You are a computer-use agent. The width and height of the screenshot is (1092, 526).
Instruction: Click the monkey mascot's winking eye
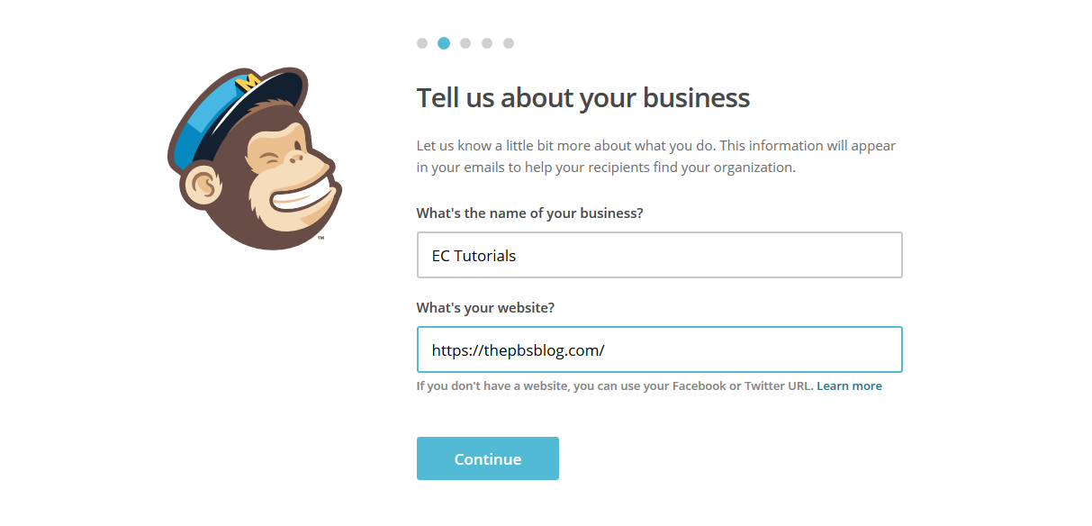pos(271,161)
